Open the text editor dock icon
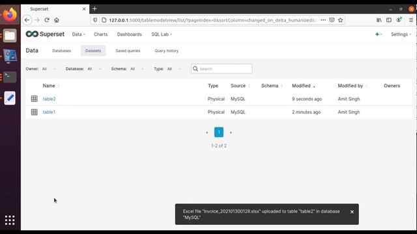Screen dimensions: 417x234 tap(10, 98)
